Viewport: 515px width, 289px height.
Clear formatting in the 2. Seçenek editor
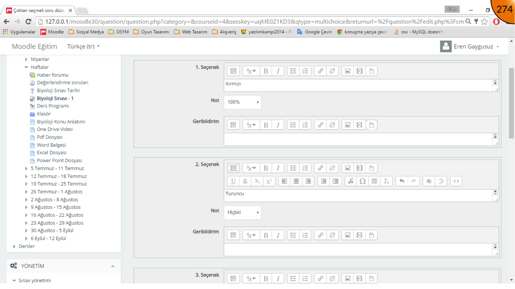click(387, 181)
